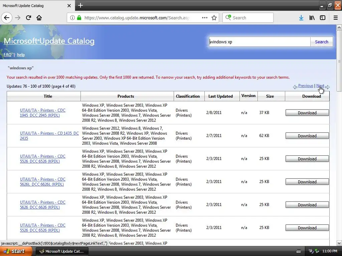Reload the current page
The width and height of the screenshot is (342, 256).
click(28, 18)
